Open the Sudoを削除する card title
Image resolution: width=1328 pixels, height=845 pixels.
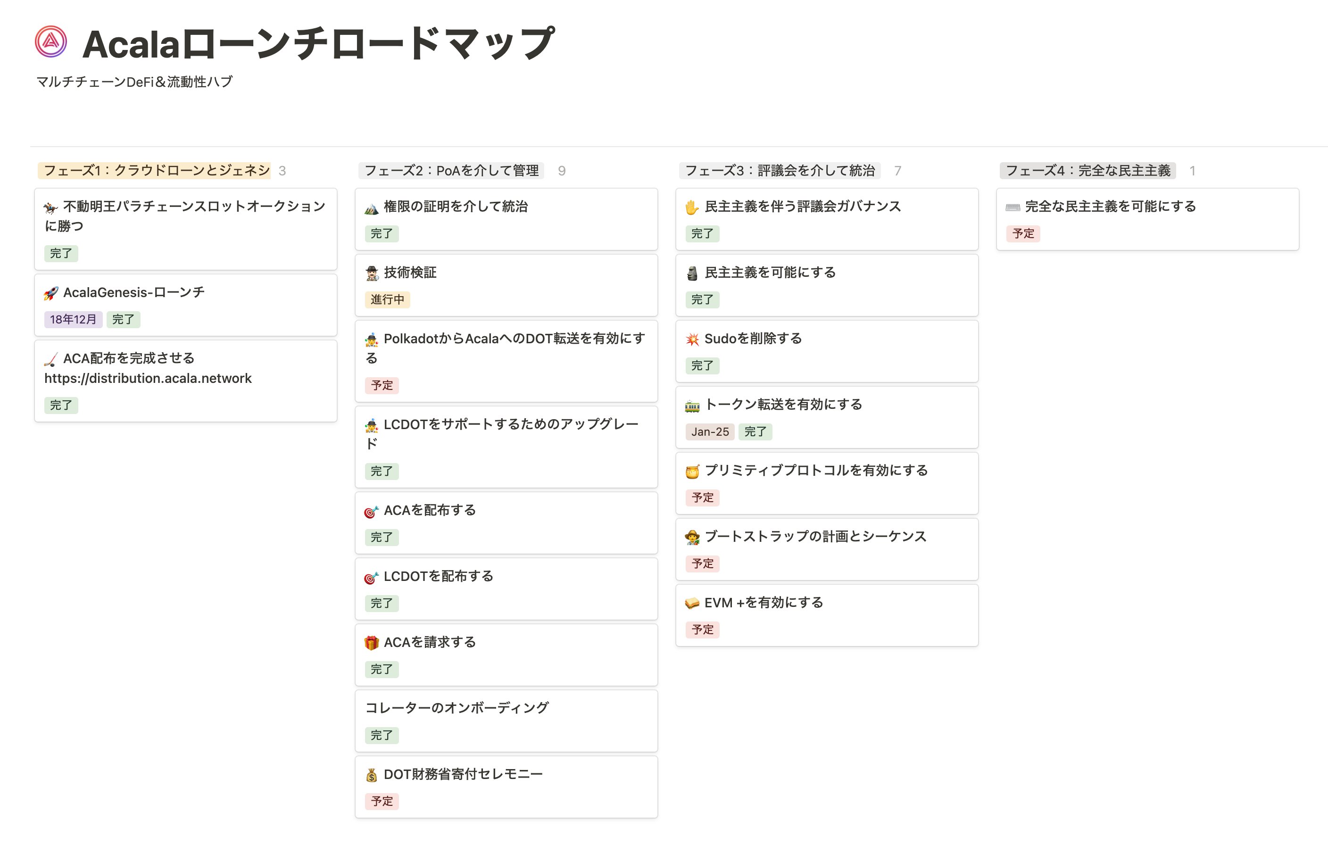pos(753,339)
